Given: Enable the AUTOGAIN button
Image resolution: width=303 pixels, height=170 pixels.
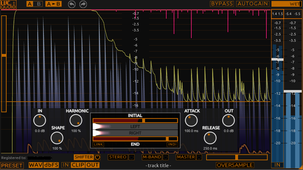Looking at the screenshot, I should pos(253,4).
